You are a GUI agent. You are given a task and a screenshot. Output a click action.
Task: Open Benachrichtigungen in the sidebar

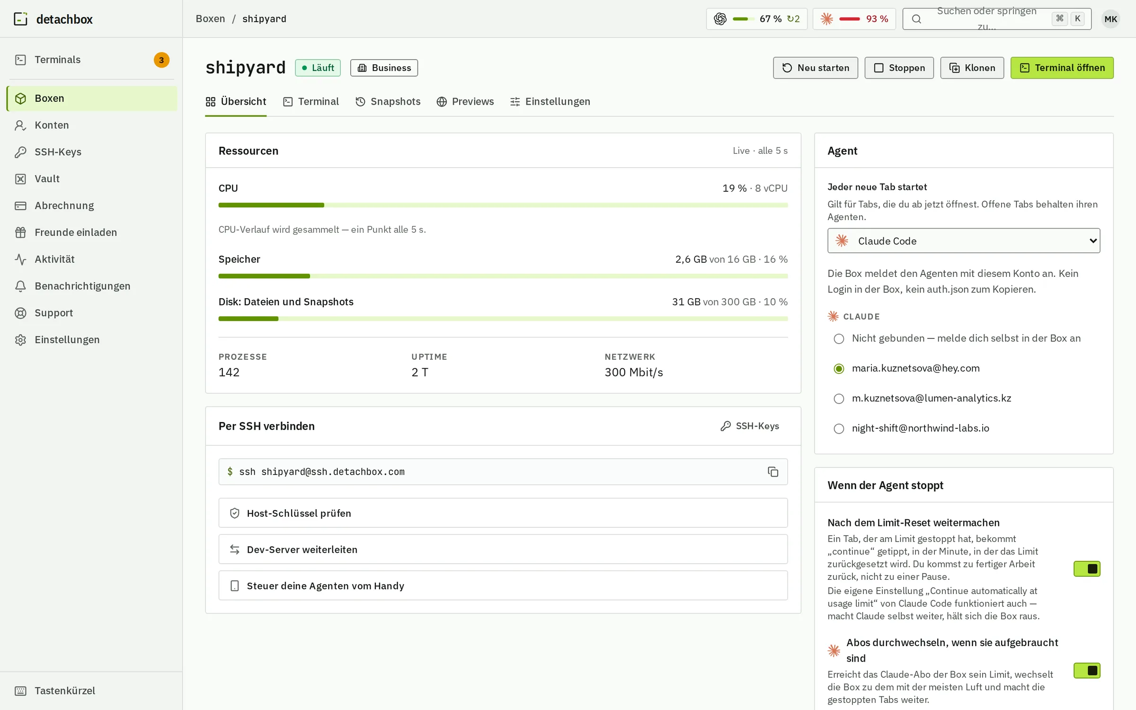pos(92,286)
